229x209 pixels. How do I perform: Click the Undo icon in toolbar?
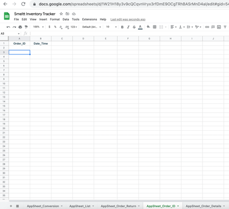tap(8, 27)
